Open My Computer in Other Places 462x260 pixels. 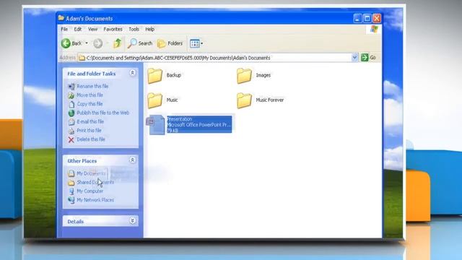click(x=90, y=191)
